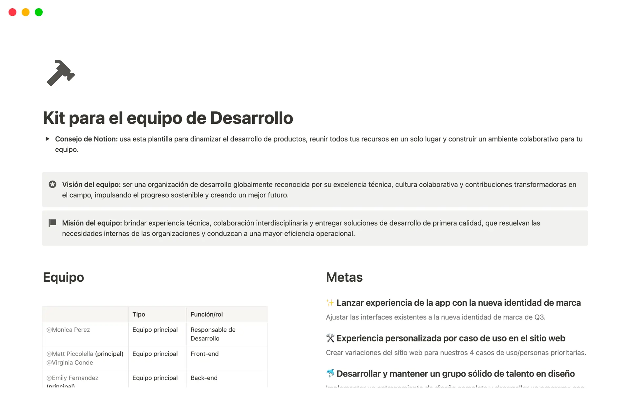Click the flag icon in Misión callout
Viewport: 630px width, 394px height.
52,223
